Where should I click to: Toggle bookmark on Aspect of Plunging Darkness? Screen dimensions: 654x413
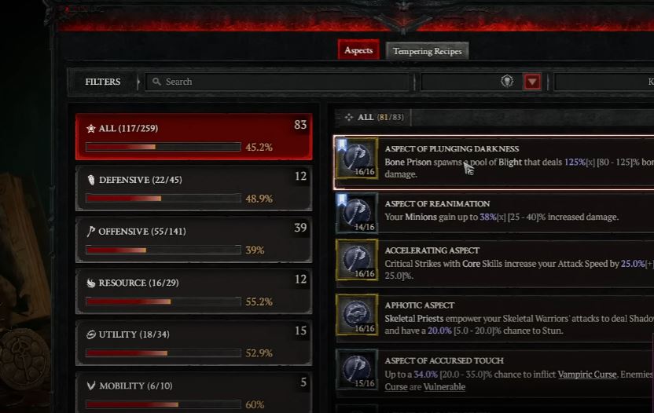[342, 144]
